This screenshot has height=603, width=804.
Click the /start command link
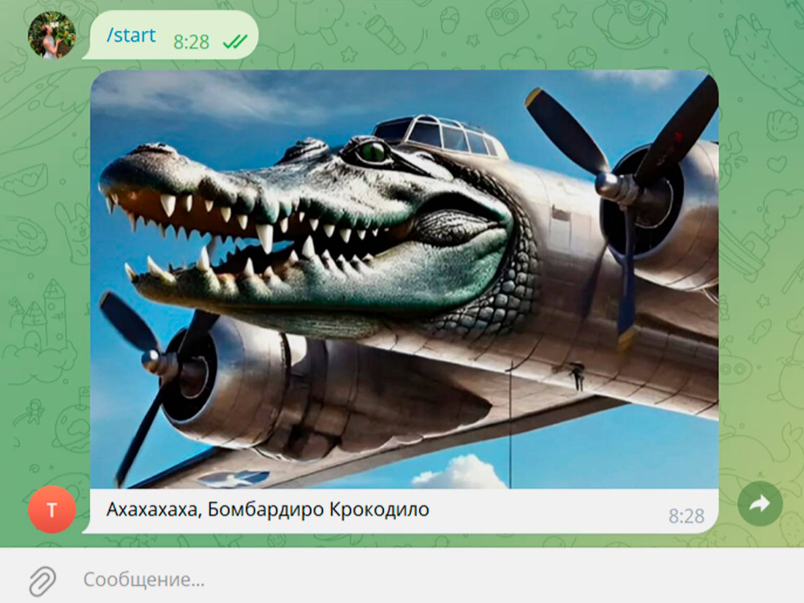(x=131, y=36)
